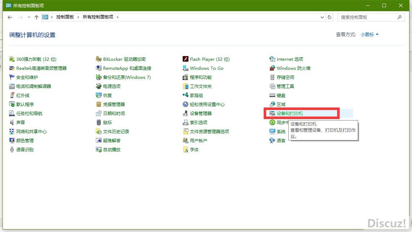Viewport: 412px width, 232px height.
Task: Go up one level with the Up arrow
Action: [37, 17]
